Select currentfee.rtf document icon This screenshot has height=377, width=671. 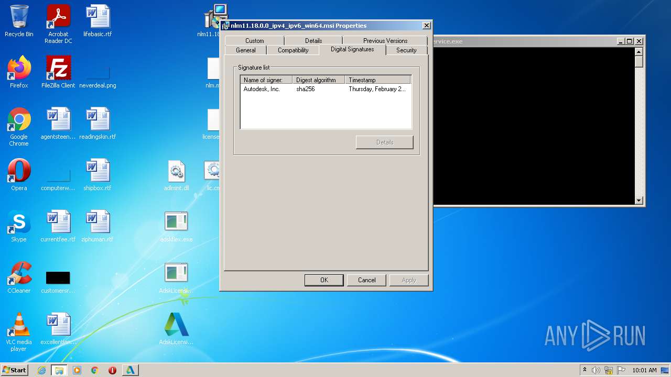pyautogui.click(x=58, y=226)
